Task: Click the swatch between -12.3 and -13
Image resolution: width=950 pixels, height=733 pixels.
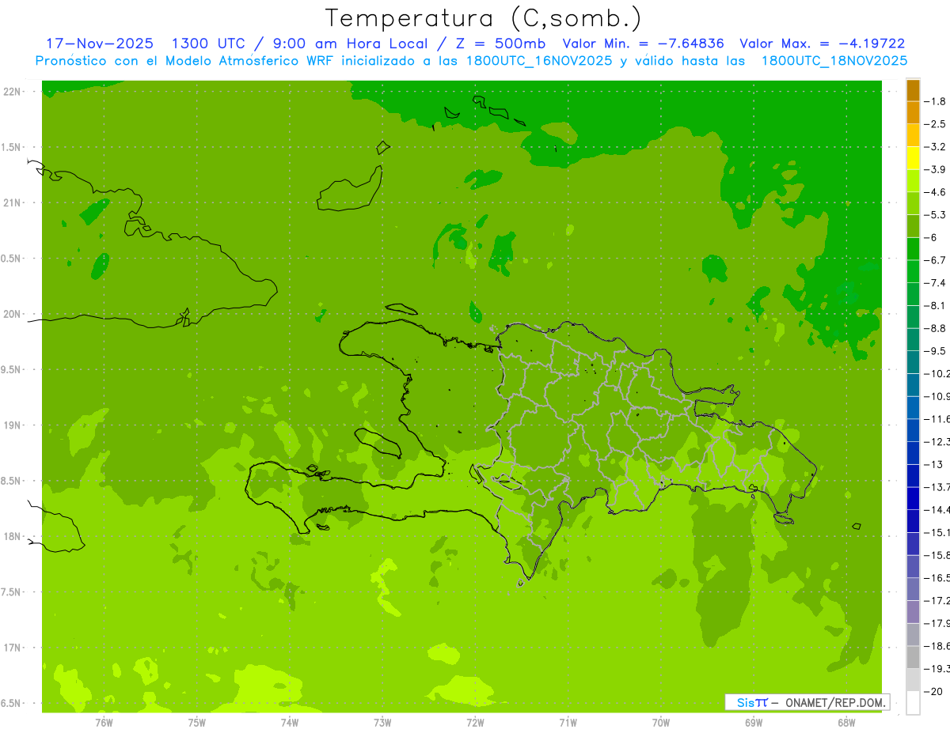Action: tap(913, 453)
